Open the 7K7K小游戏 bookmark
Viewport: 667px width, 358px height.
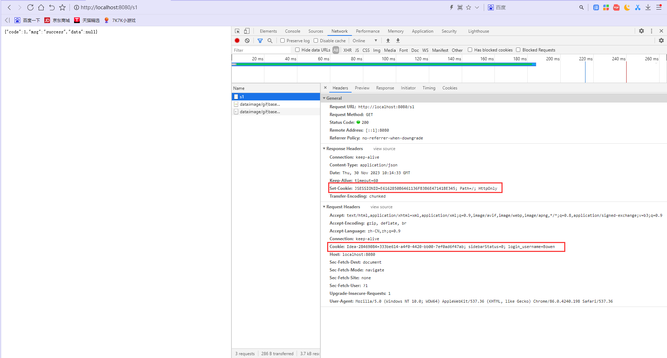(x=120, y=20)
